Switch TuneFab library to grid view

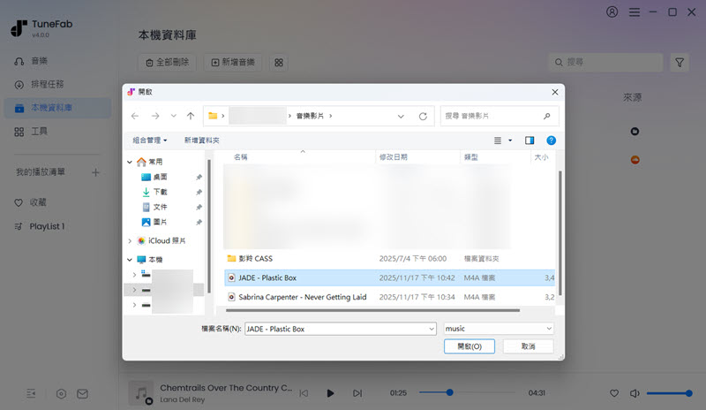tap(279, 62)
